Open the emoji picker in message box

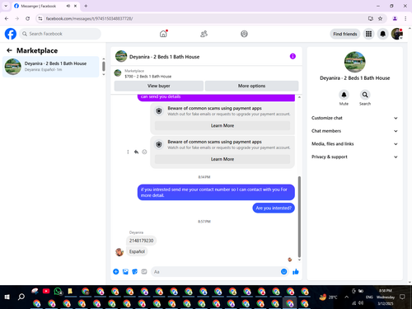point(283,272)
